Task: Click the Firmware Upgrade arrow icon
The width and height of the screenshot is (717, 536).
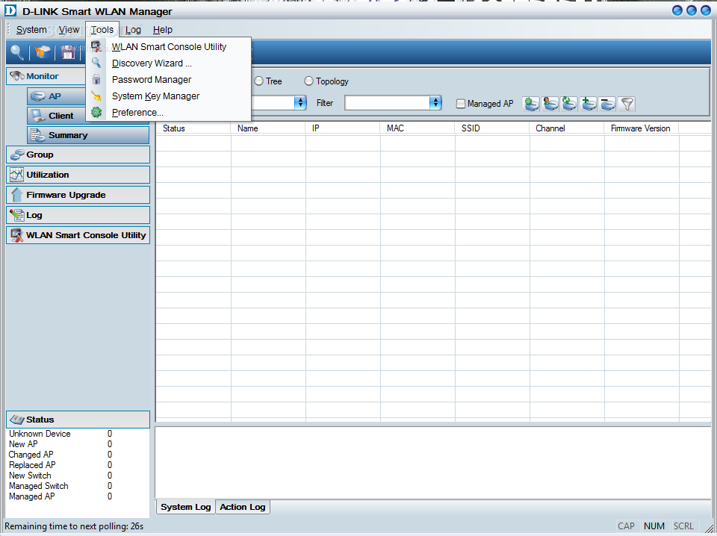Action: pyautogui.click(x=16, y=195)
